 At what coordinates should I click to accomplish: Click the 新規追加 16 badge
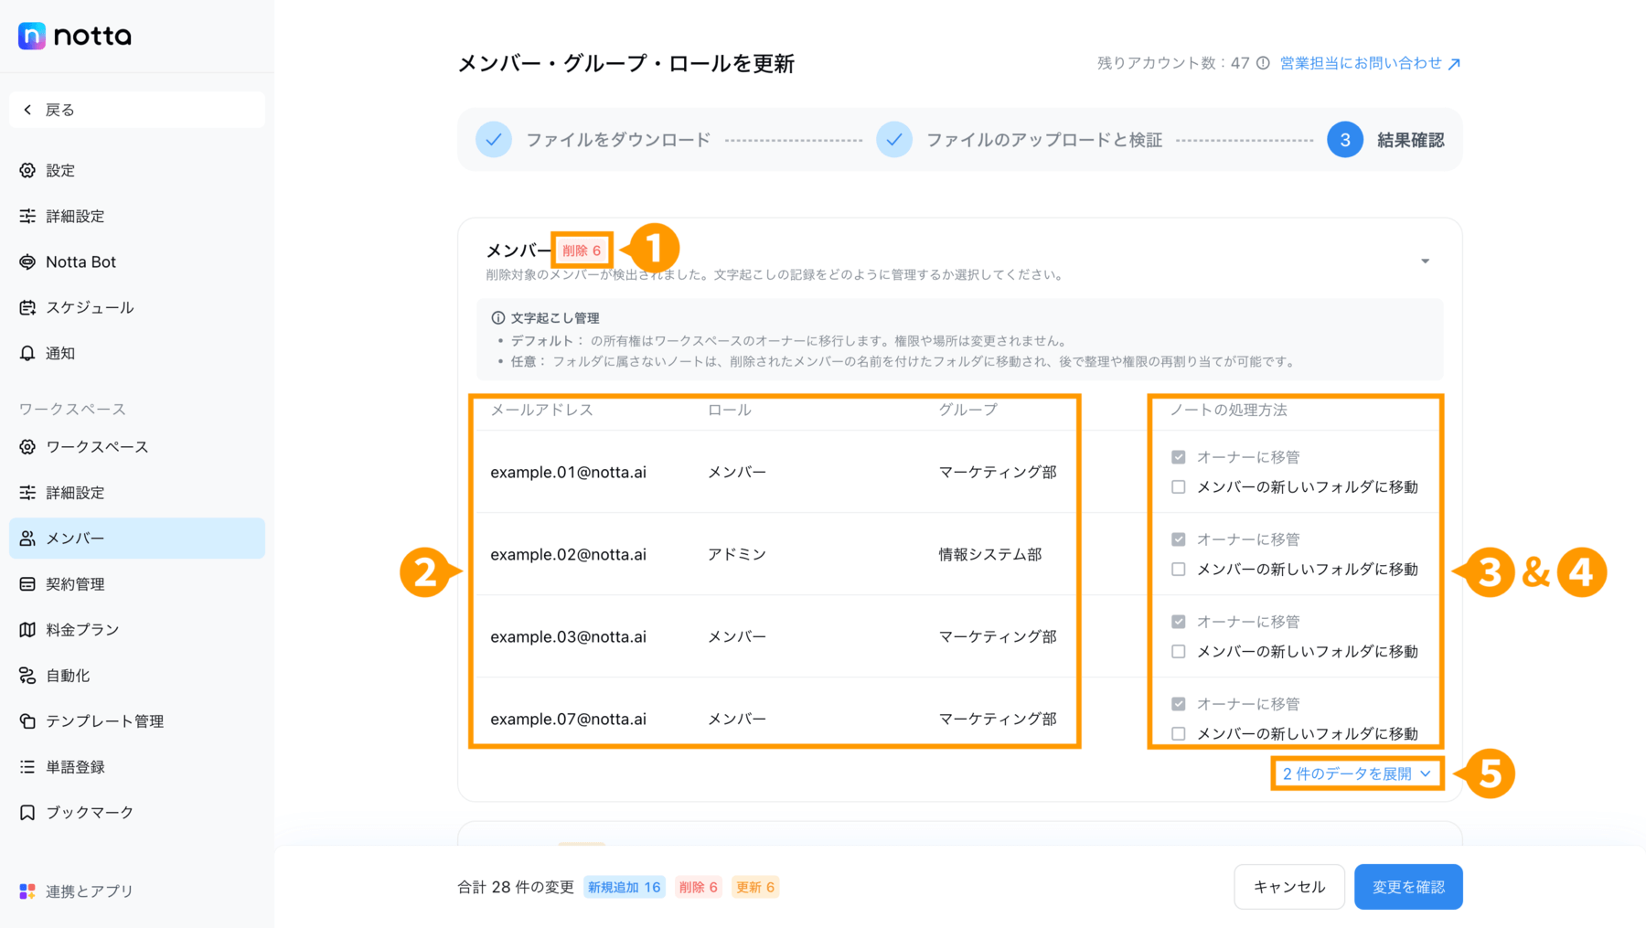625,887
